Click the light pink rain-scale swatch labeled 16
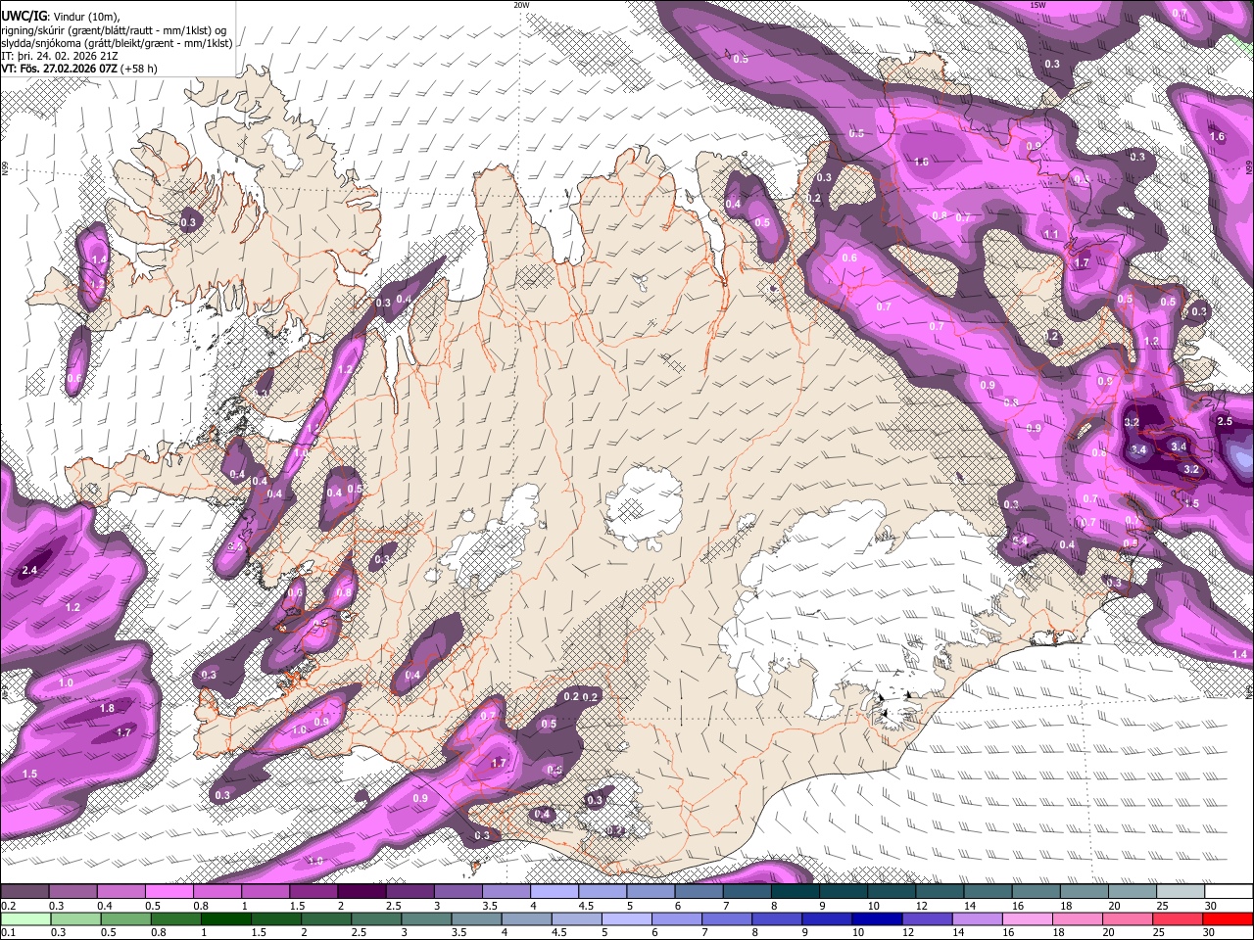The image size is (1254, 940). click(1029, 918)
